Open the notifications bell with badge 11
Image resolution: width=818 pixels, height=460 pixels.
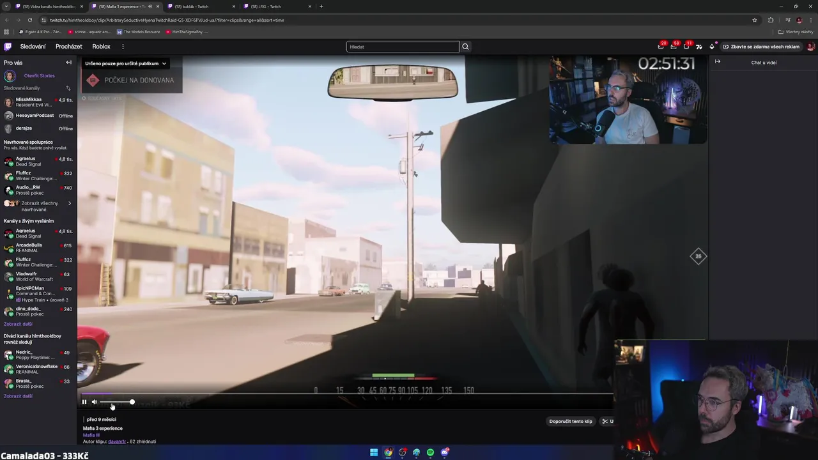(x=686, y=47)
